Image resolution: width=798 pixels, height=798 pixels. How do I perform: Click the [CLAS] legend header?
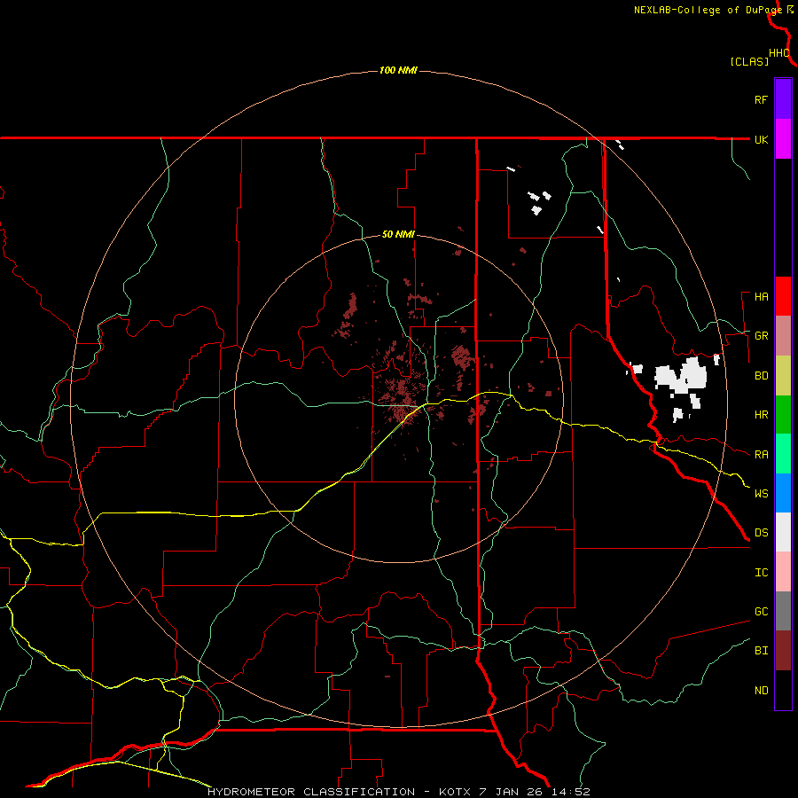point(749,62)
